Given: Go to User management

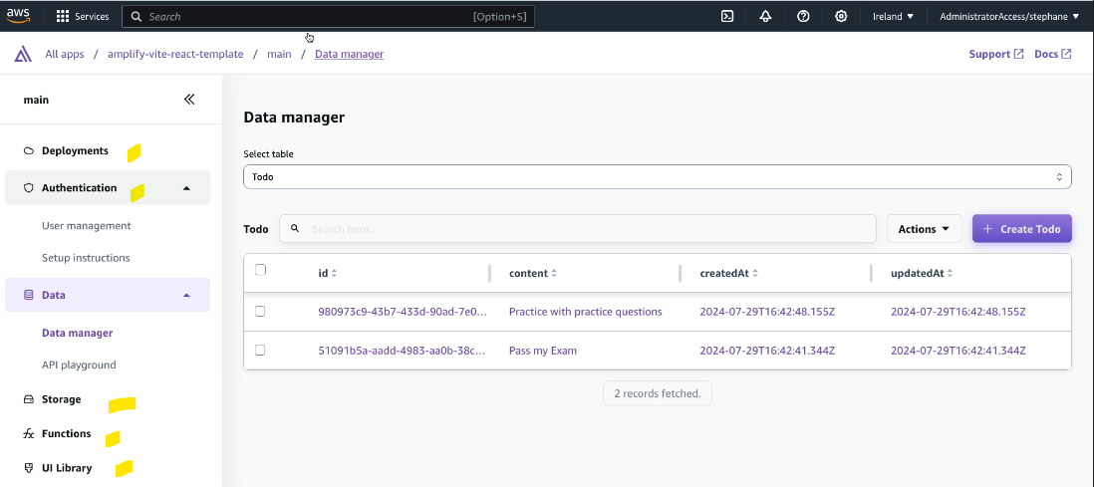Looking at the screenshot, I should [x=87, y=225].
